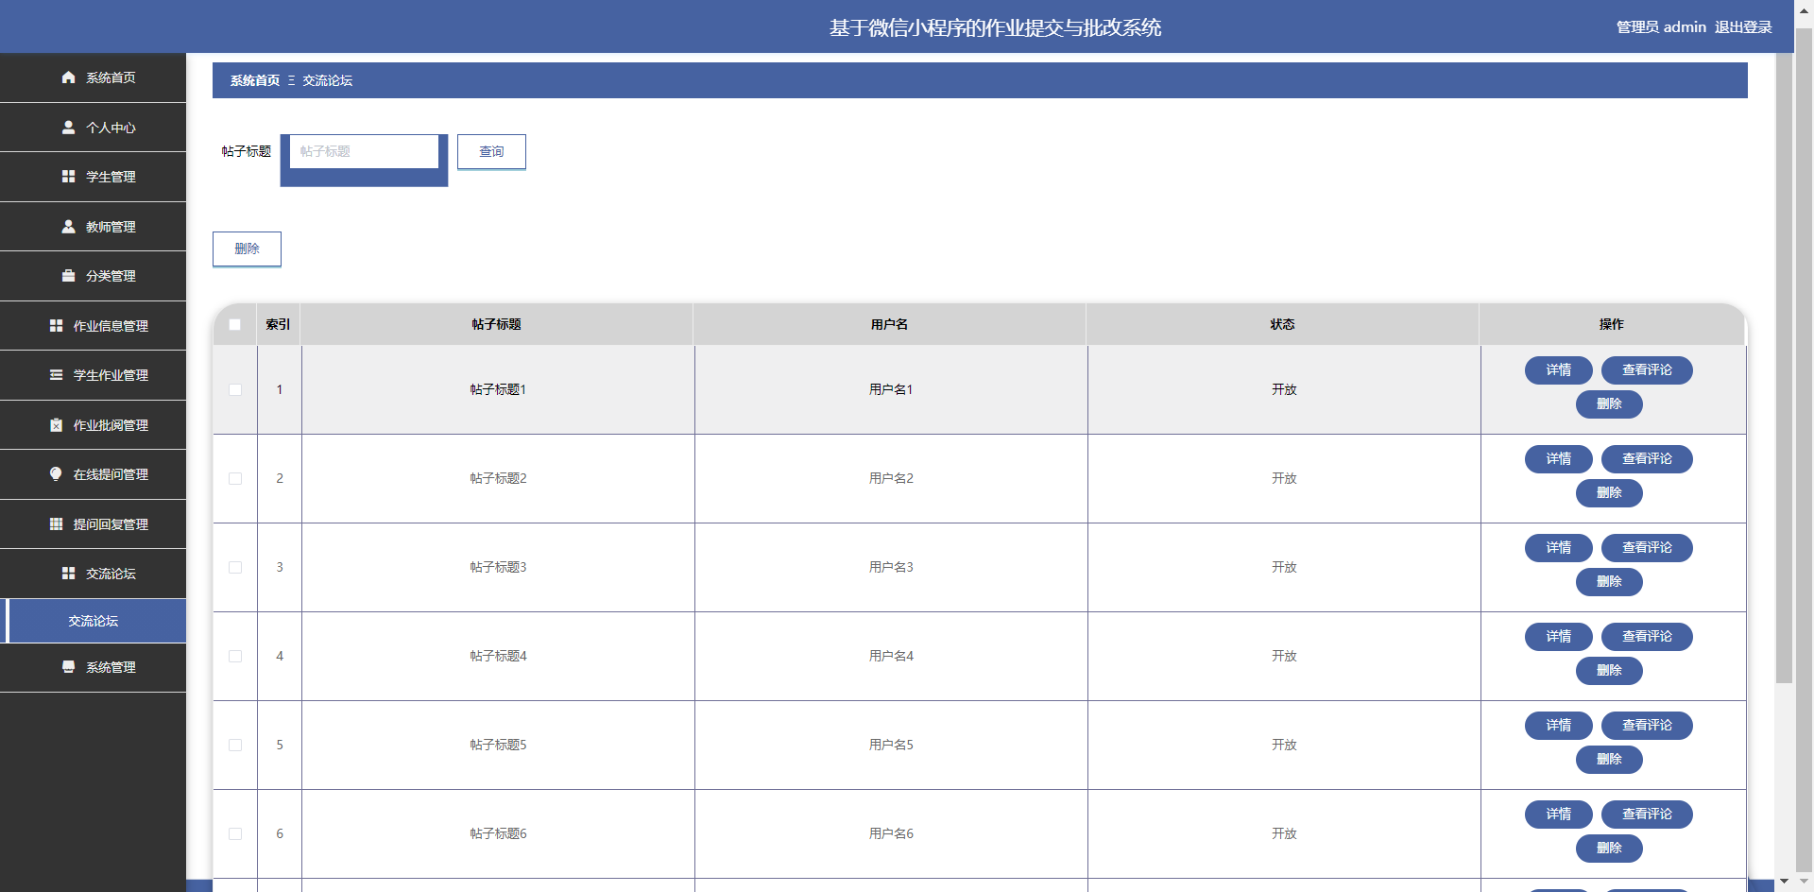Open 详情 for 帖子标题3
This screenshot has width=1814, height=892.
(1559, 548)
